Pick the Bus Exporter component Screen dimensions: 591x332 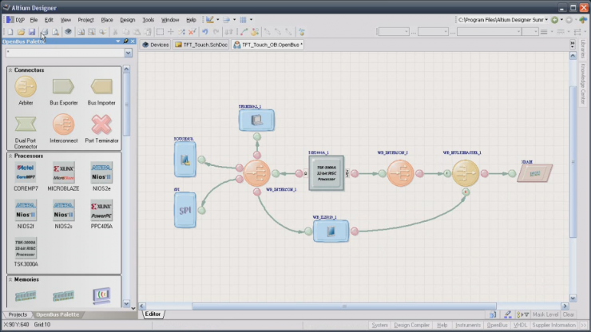pos(63,86)
